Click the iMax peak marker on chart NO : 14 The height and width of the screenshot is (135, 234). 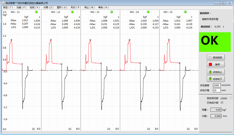point(129,40)
